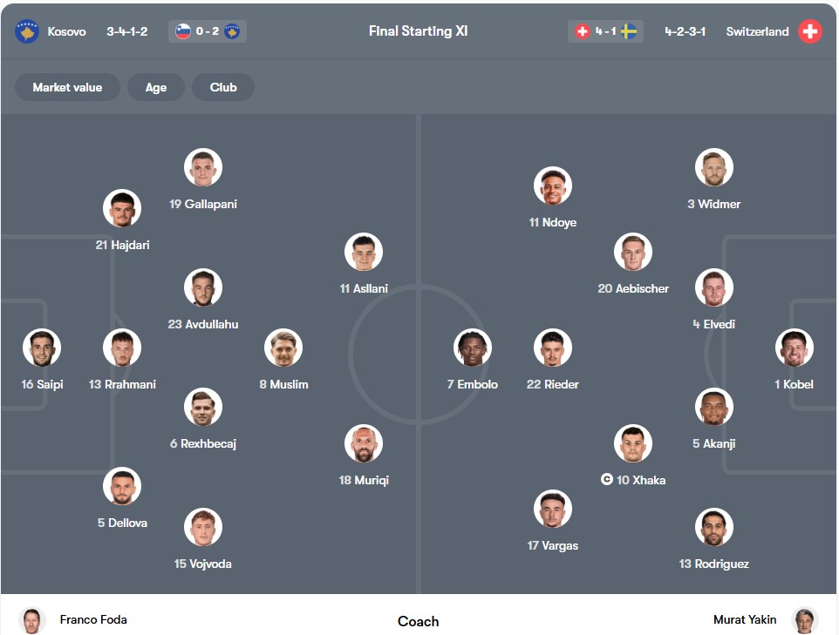
Task: Click the Kosovo team name
Action: (x=66, y=32)
